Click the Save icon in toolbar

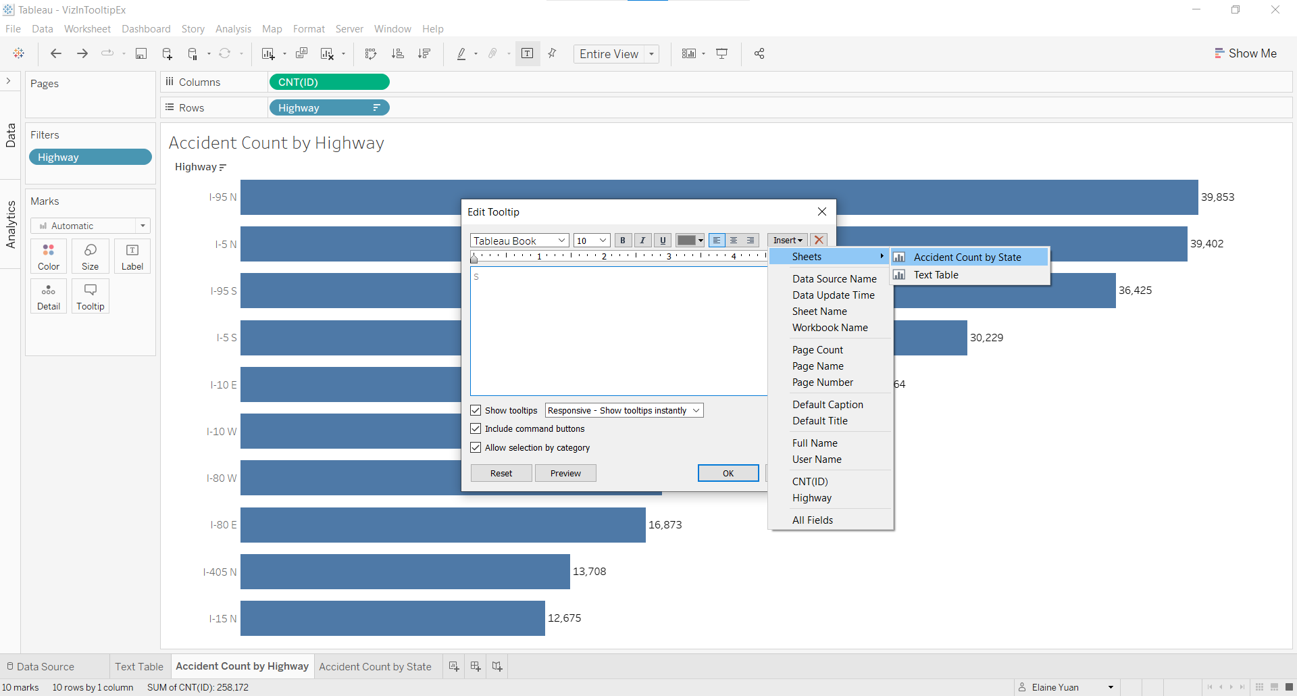(141, 54)
